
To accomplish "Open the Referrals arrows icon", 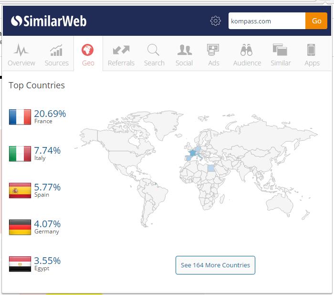I will [x=121, y=50].
